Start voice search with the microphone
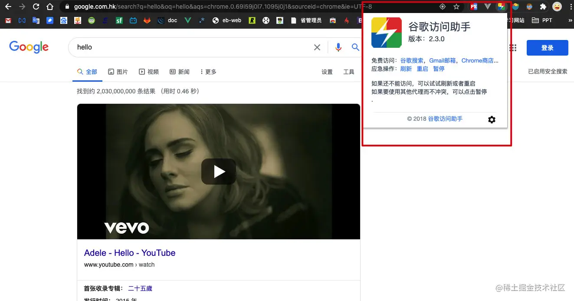 coord(338,47)
